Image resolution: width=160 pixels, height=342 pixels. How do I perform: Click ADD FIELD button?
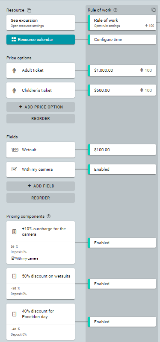(x=41, y=186)
